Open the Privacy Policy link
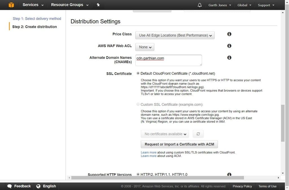This screenshot has height=190, width=289. coord(242,186)
